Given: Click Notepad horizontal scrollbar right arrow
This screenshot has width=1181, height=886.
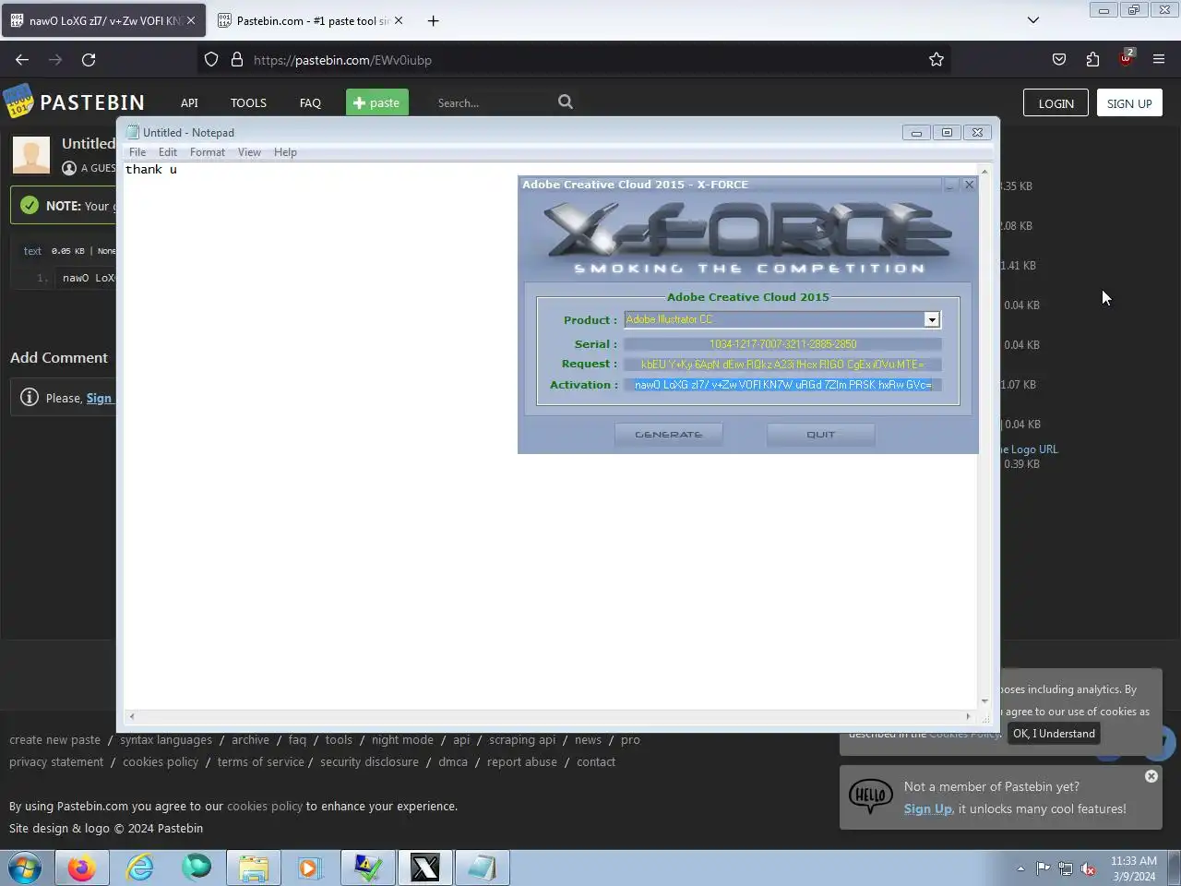Looking at the screenshot, I should (x=968, y=716).
